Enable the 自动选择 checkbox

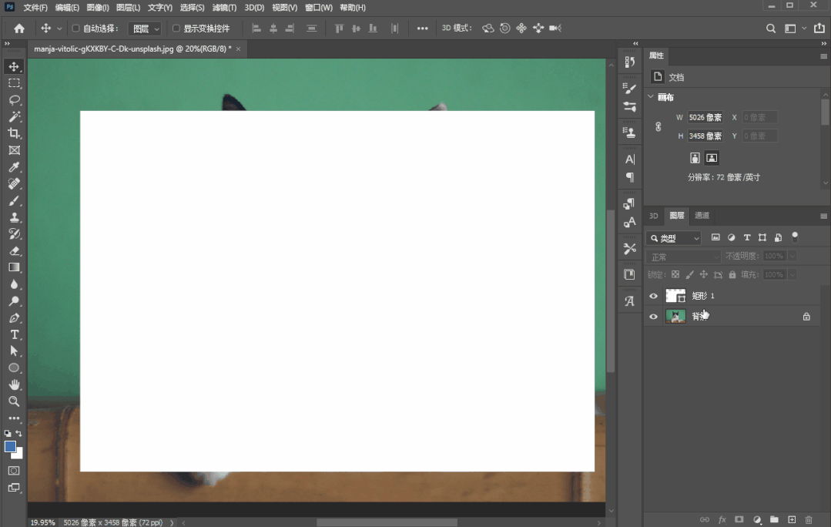[x=75, y=29]
